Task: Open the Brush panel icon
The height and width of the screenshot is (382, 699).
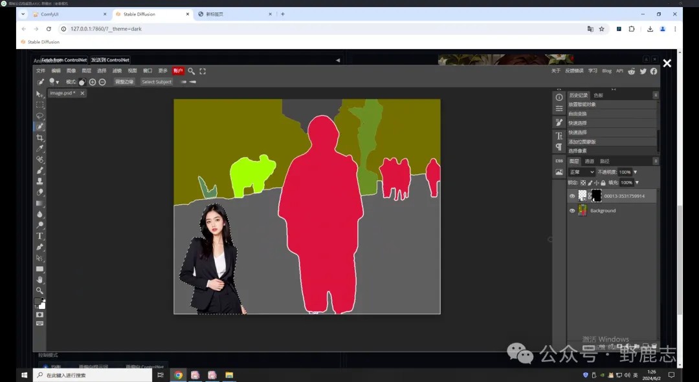Action: pos(559,122)
